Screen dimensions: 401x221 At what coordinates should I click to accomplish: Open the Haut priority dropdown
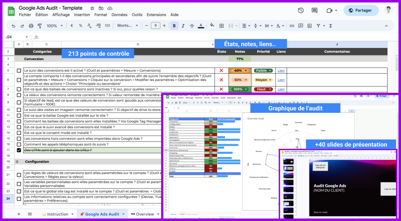pos(270,89)
